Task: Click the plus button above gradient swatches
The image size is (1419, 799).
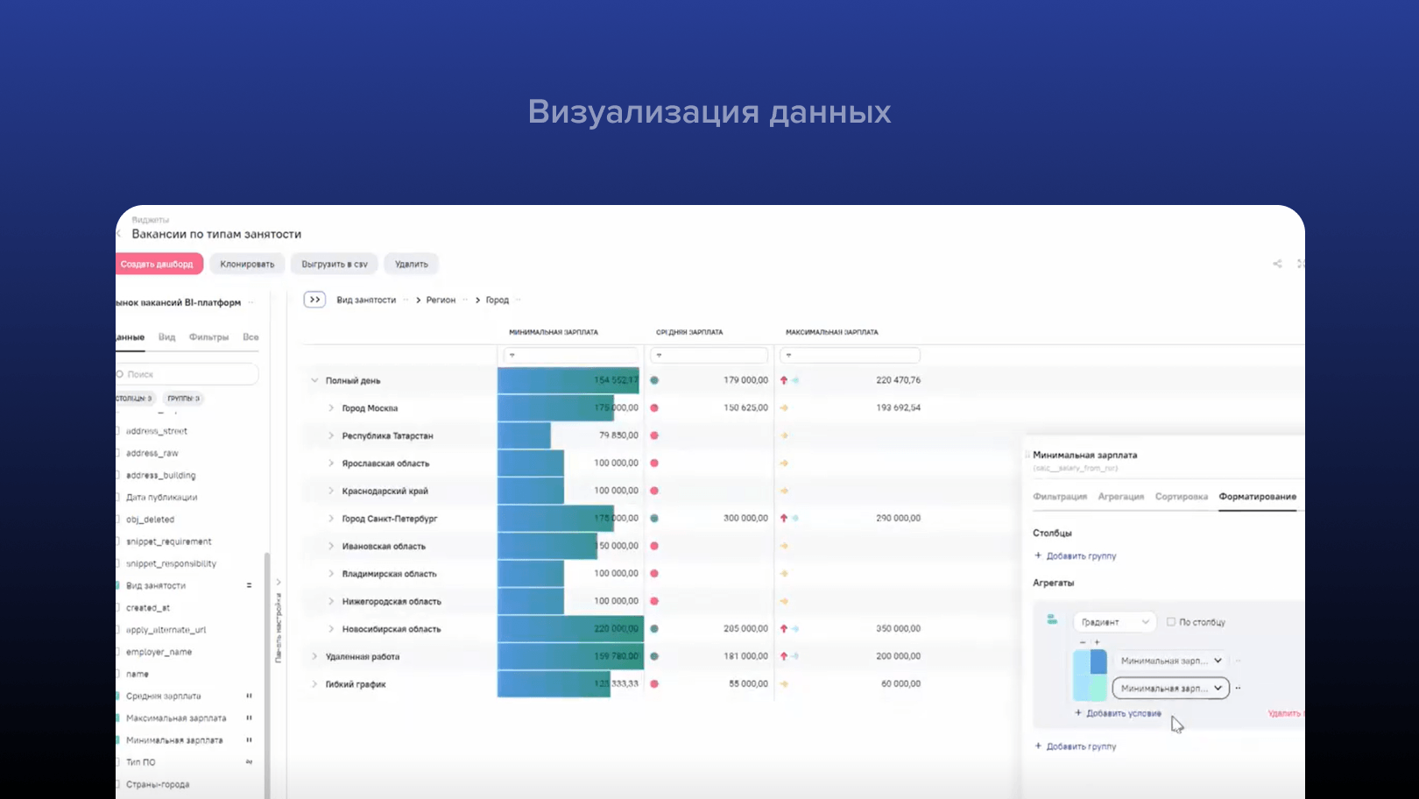Action: pos(1097,642)
